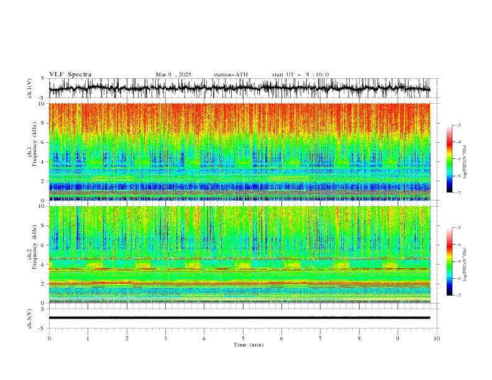492x380 pixels.
Task: Click the "log(PSD)(V²/Hz)" label beside ch.1 color bar
Action: tap(465, 162)
